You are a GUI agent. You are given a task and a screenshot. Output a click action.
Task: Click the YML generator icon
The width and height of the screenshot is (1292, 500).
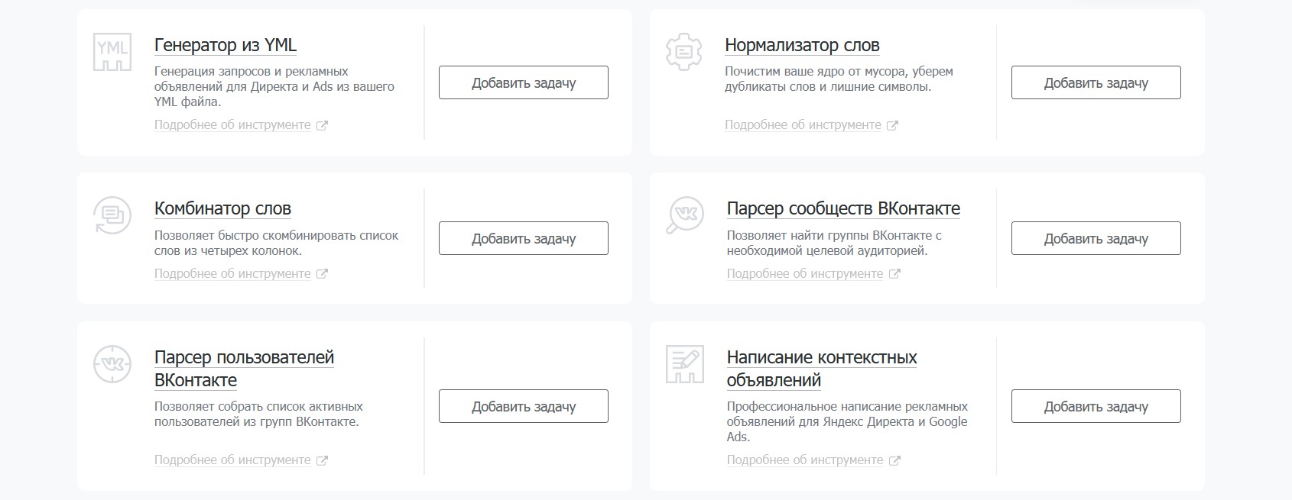[112, 52]
